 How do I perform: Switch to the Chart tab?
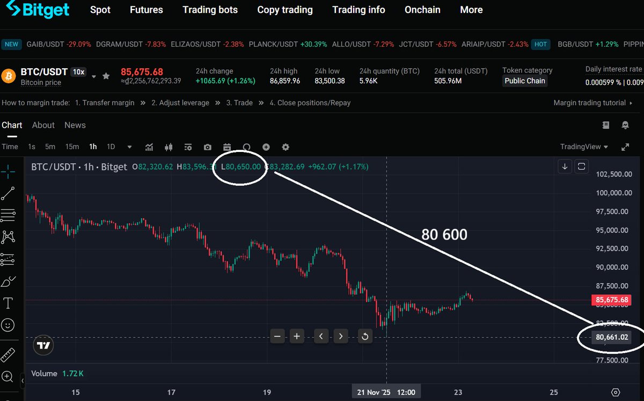12,125
